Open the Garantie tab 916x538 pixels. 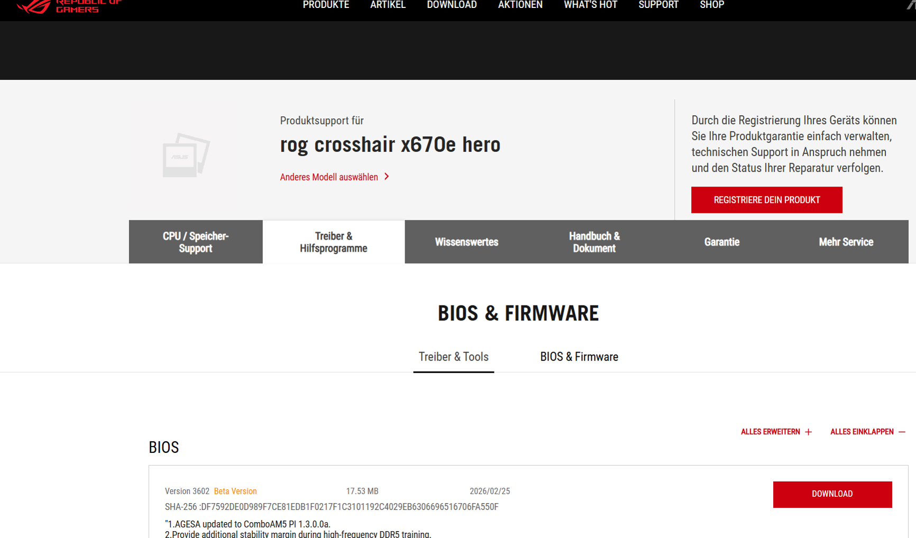coord(722,242)
